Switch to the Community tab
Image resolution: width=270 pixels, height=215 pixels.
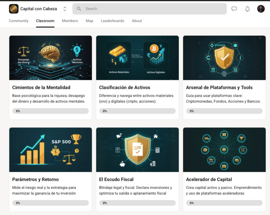tap(19, 21)
